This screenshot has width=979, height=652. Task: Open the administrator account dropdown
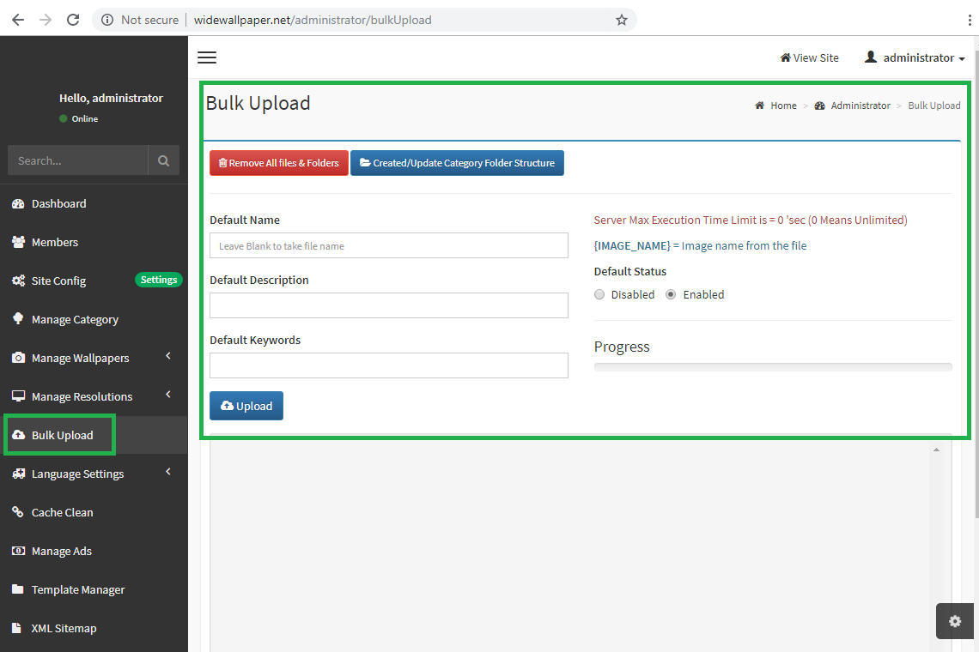point(915,57)
